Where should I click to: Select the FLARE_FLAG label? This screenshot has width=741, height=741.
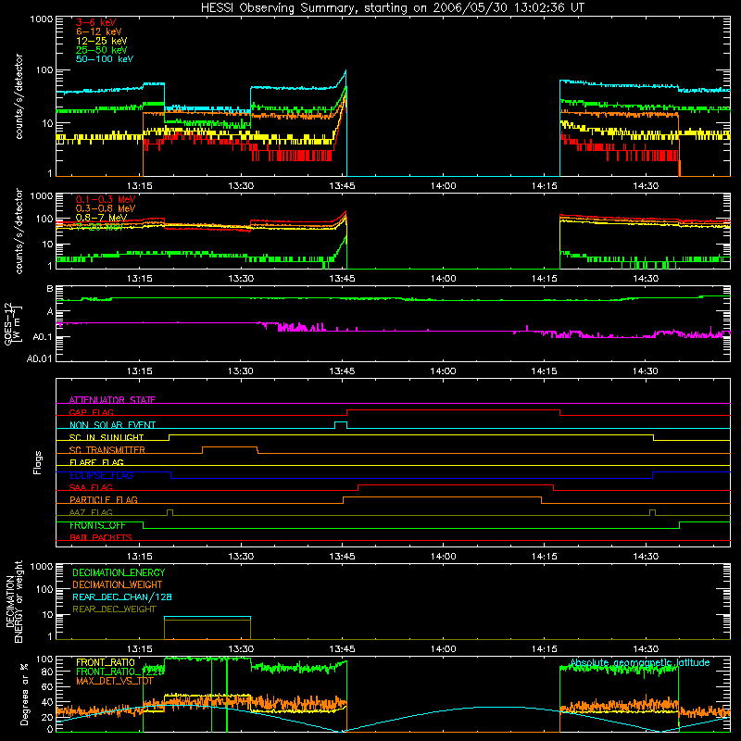click(96, 462)
